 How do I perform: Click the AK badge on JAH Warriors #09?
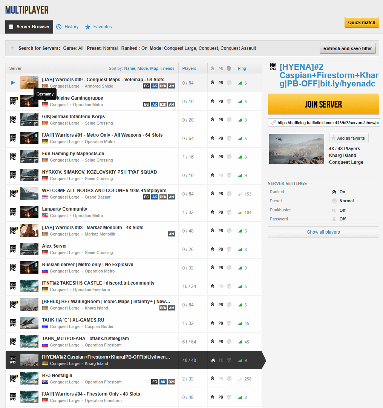(155, 86)
